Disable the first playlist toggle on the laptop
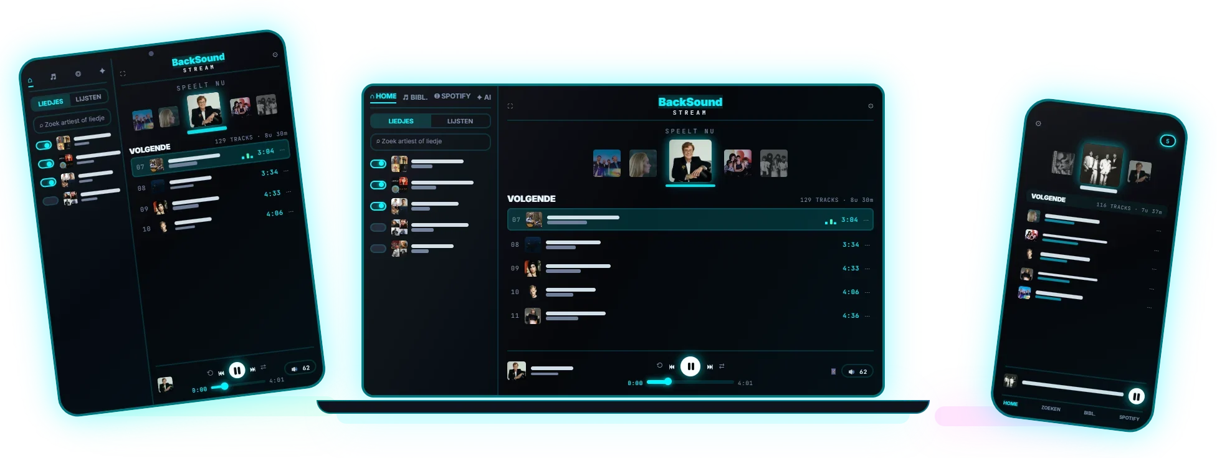Image resolution: width=1217 pixels, height=458 pixels. 378,164
